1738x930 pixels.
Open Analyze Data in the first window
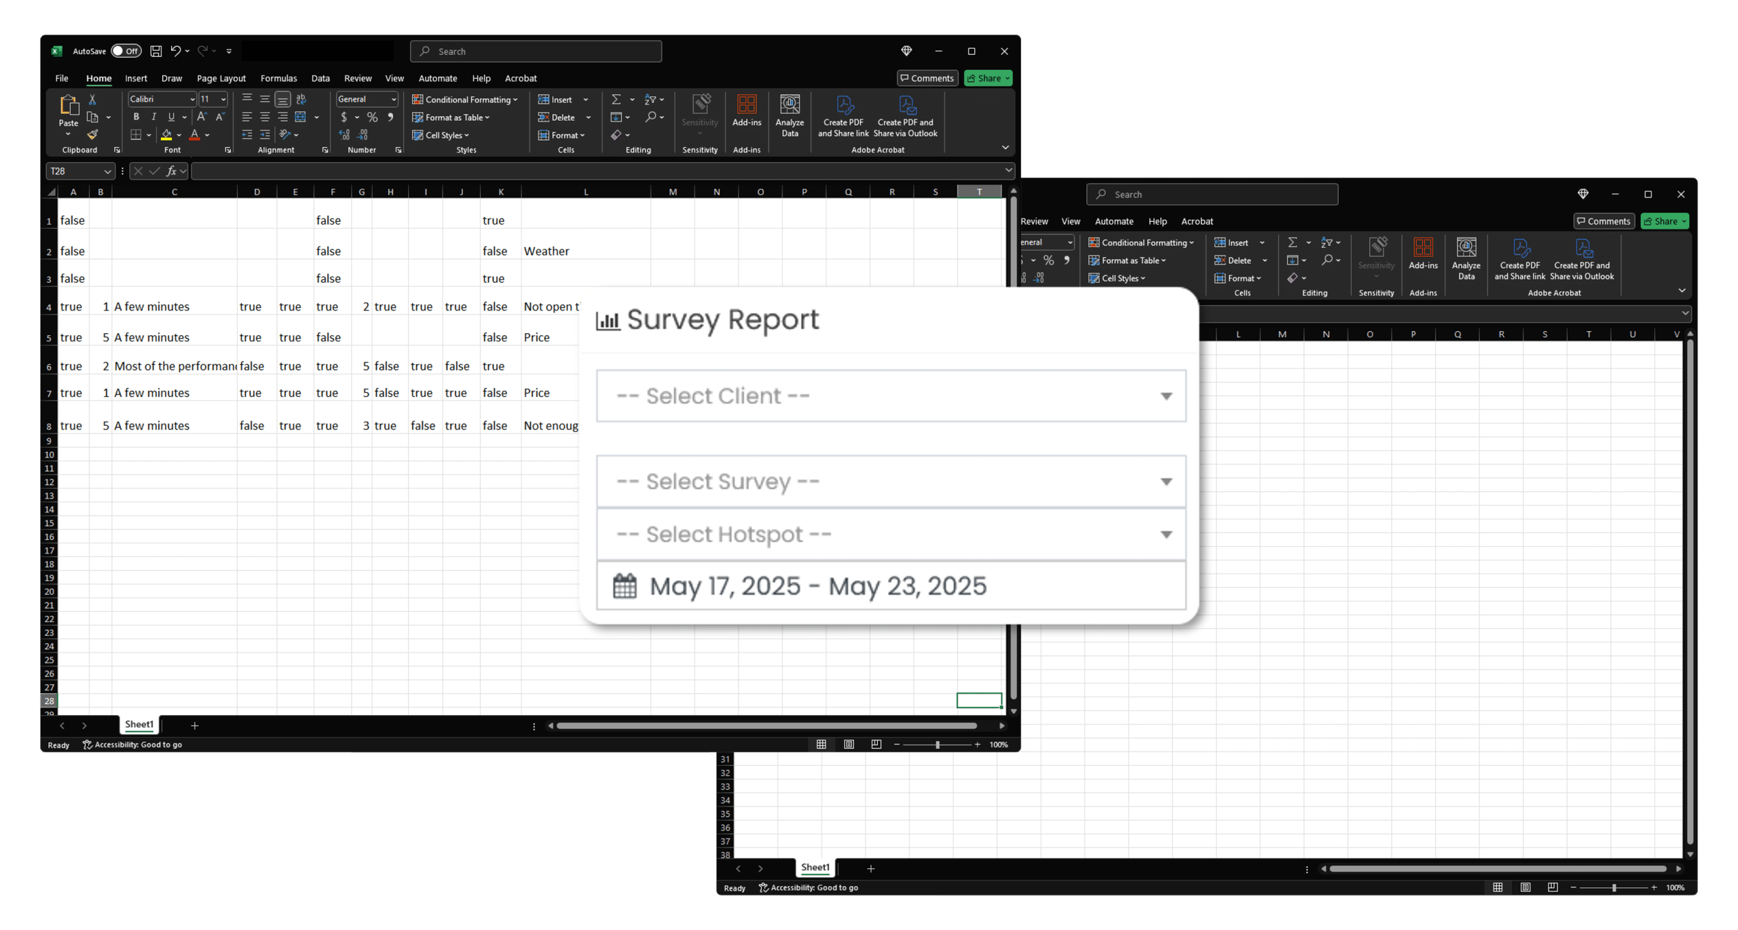[x=790, y=115]
